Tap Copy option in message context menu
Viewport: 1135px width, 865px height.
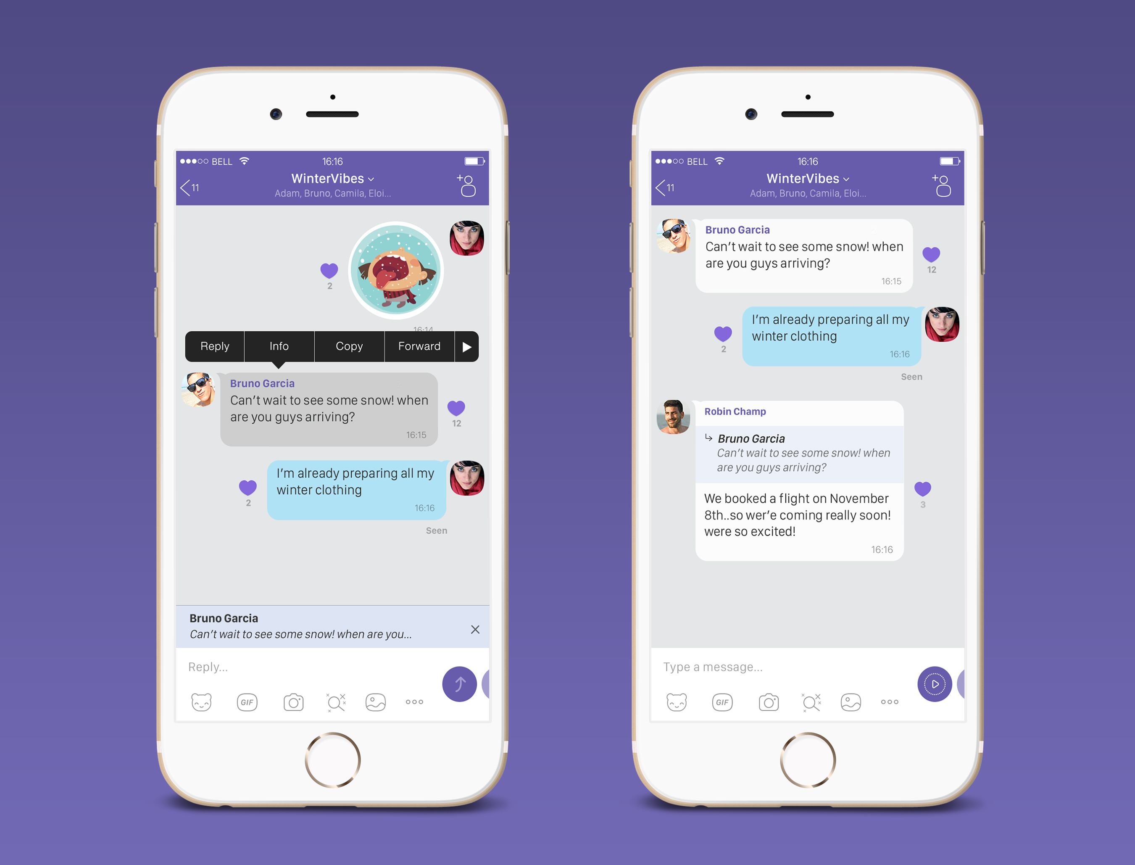point(348,347)
